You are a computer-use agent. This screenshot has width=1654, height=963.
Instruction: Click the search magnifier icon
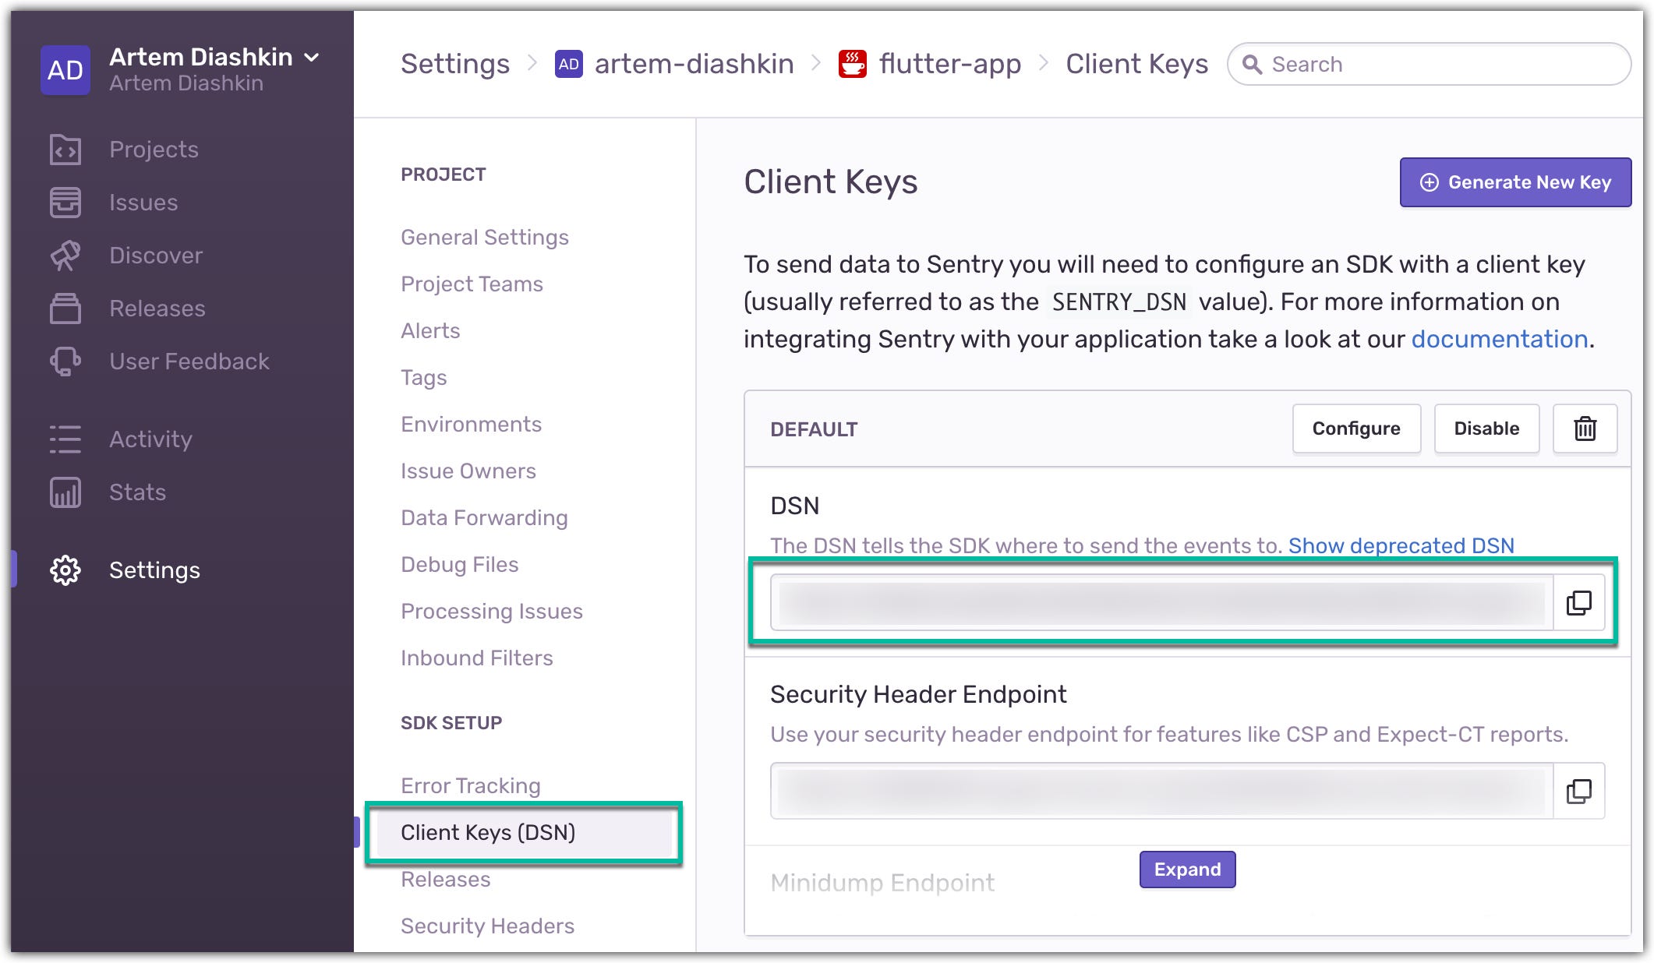pos(1253,64)
